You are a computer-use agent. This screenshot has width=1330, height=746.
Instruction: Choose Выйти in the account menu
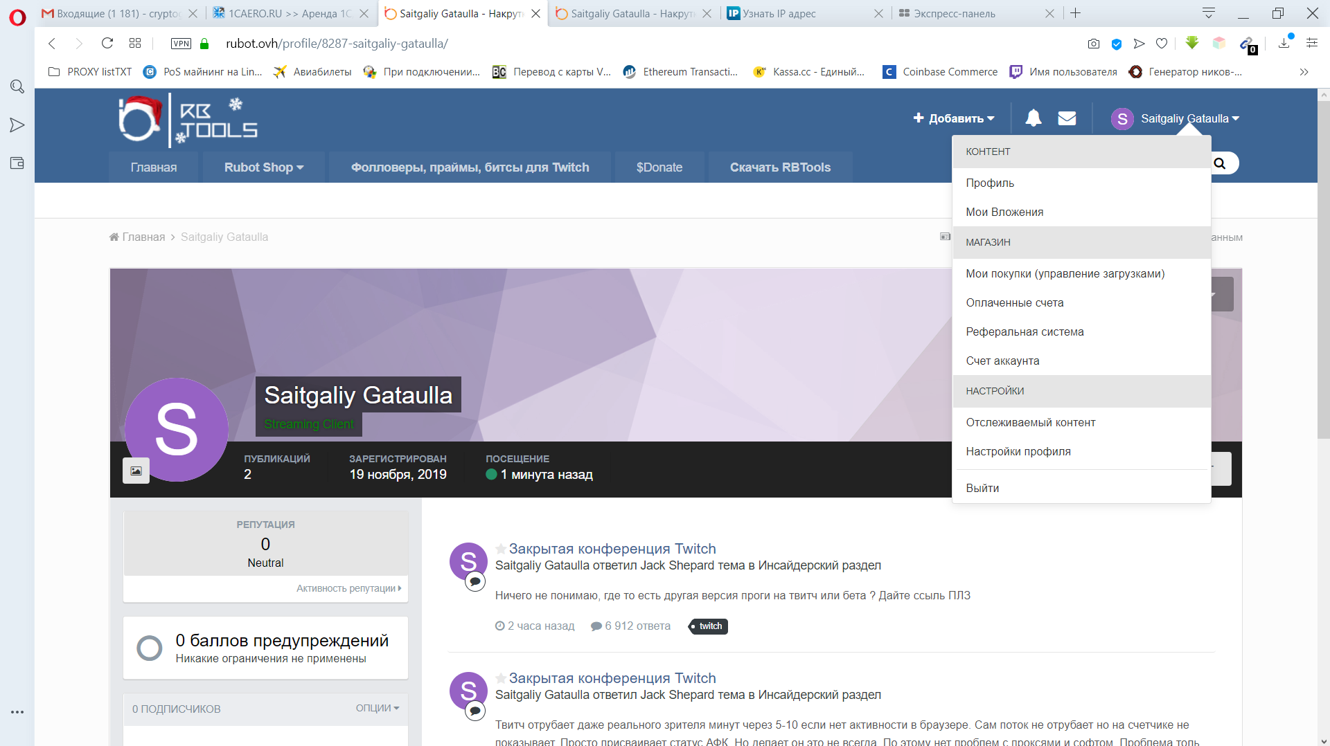pos(982,488)
